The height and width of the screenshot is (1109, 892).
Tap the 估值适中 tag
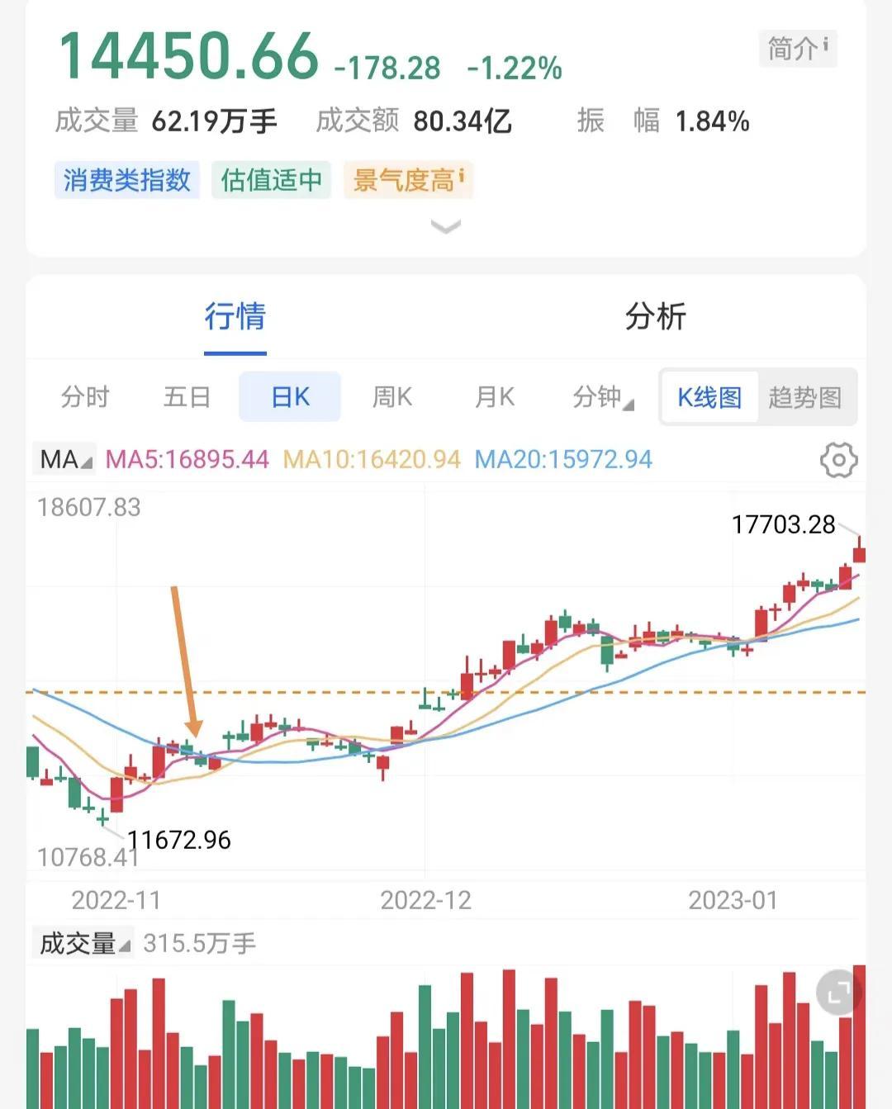click(272, 180)
